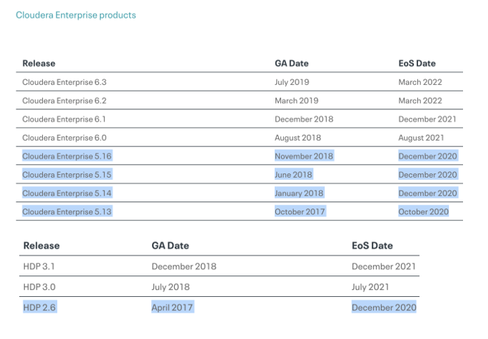Click the Cloudera Enterprise products heading

pyautogui.click(x=76, y=15)
